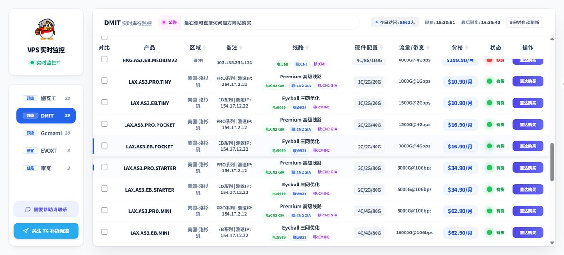The height and width of the screenshot is (255, 564).
Task: Click 联:9929 tag in LAX.AS3.EB.POCKET row
Action: coord(299,150)
